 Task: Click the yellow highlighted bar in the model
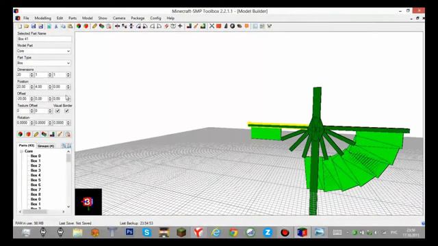(x=279, y=124)
